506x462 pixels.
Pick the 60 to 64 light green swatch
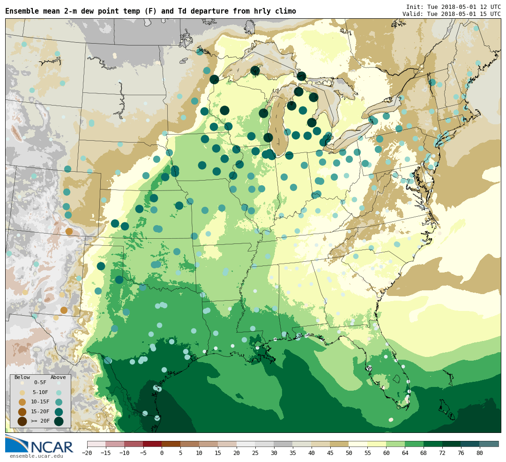395,444
